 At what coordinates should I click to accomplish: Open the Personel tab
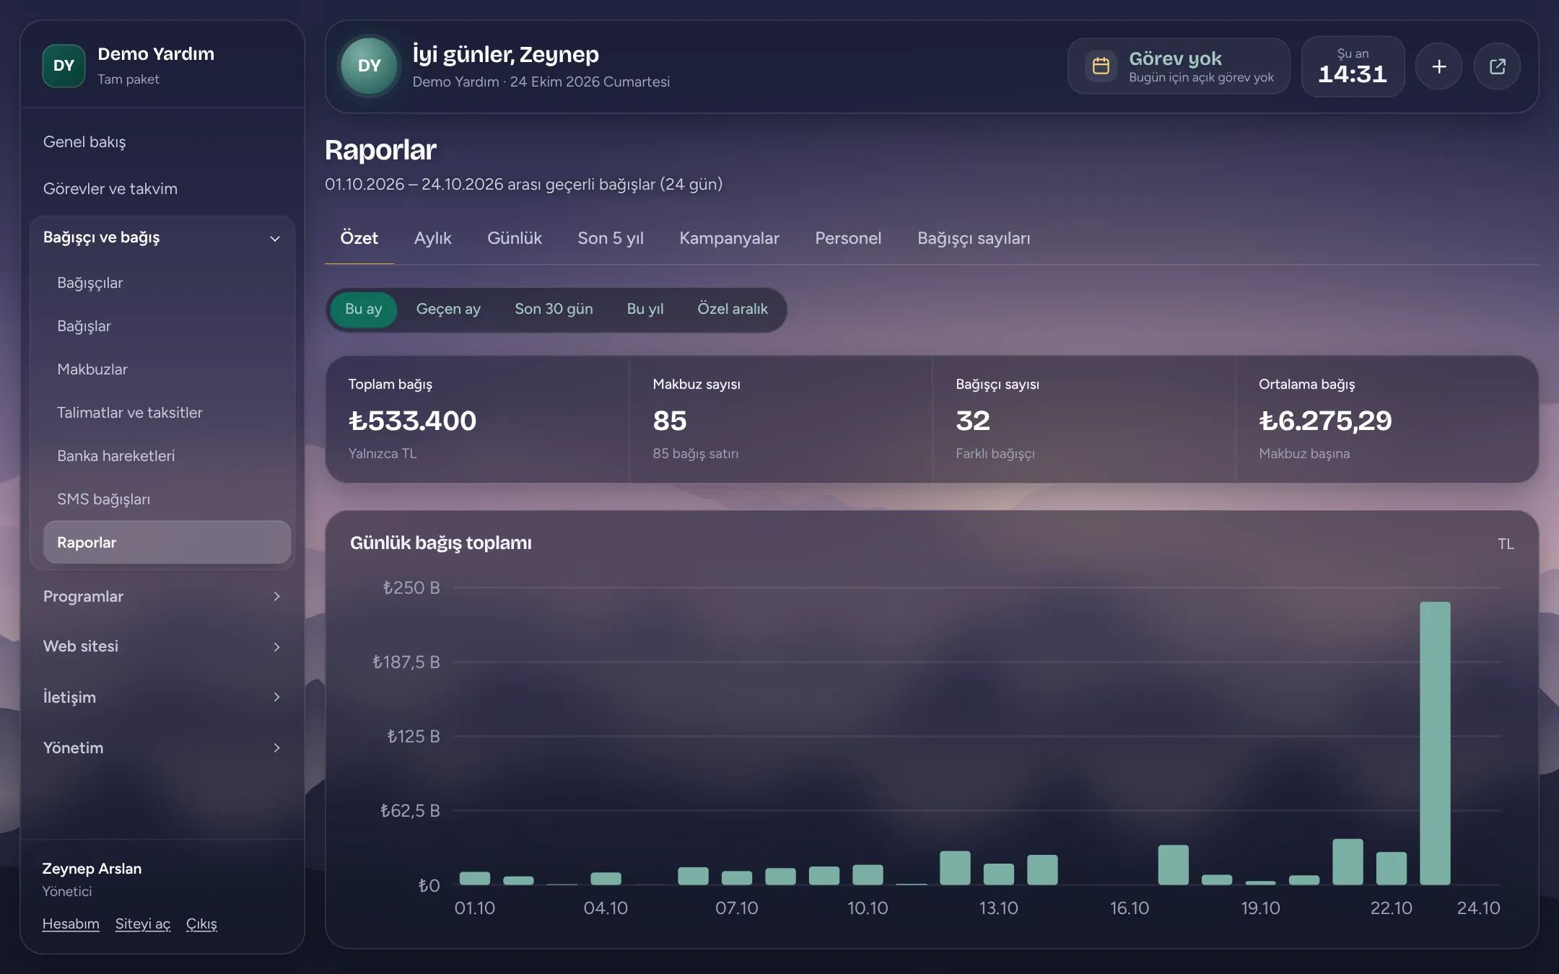point(848,239)
